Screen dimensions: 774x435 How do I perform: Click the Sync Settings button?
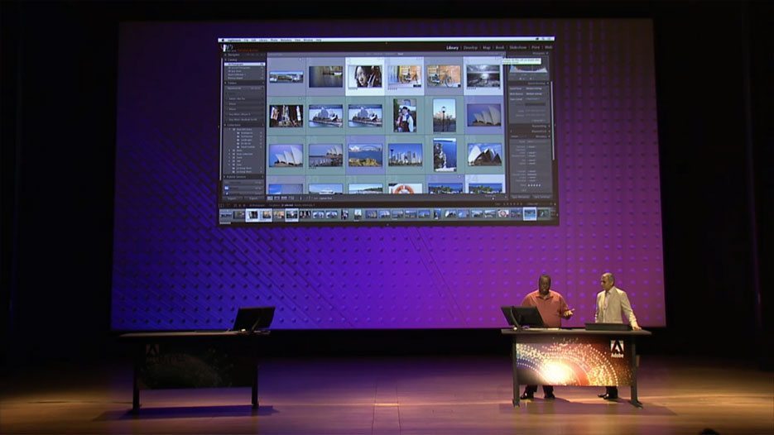point(541,197)
